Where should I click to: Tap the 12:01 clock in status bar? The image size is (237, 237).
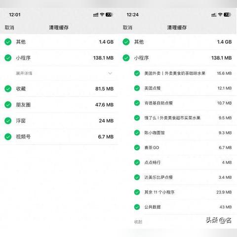point(15,15)
